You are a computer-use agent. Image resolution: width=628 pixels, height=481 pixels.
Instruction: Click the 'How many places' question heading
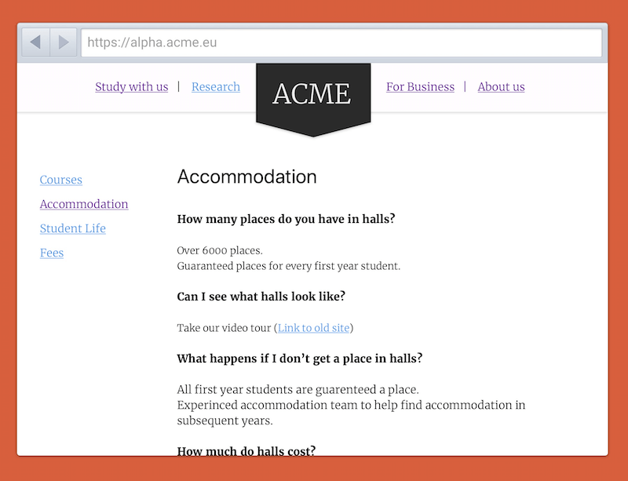tap(286, 219)
